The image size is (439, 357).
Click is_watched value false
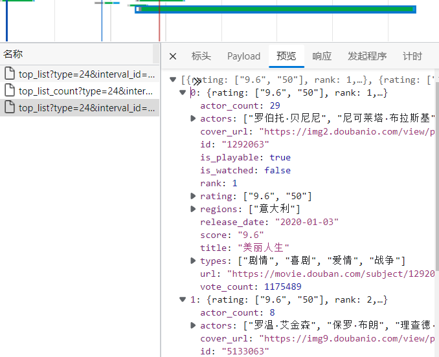click(278, 170)
